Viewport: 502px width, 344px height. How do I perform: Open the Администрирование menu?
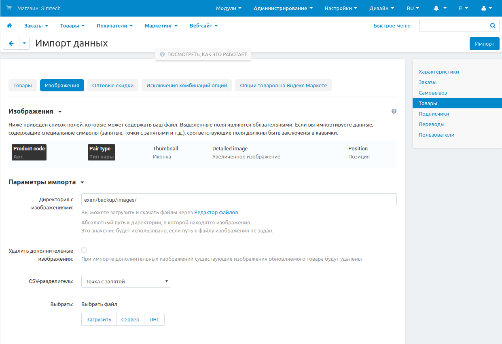pos(283,8)
